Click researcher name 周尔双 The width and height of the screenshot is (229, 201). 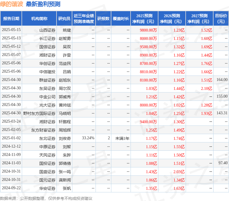coord(65,89)
